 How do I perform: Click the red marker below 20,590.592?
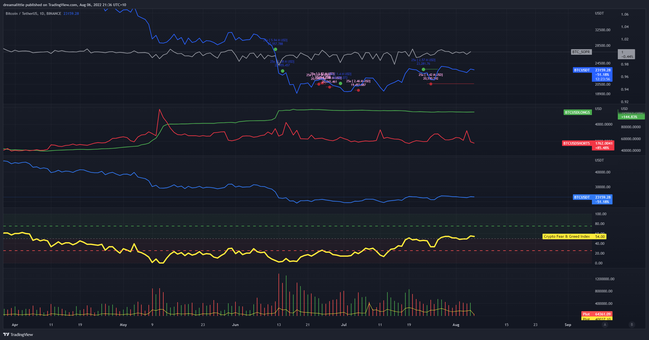click(x=431, y=84)
